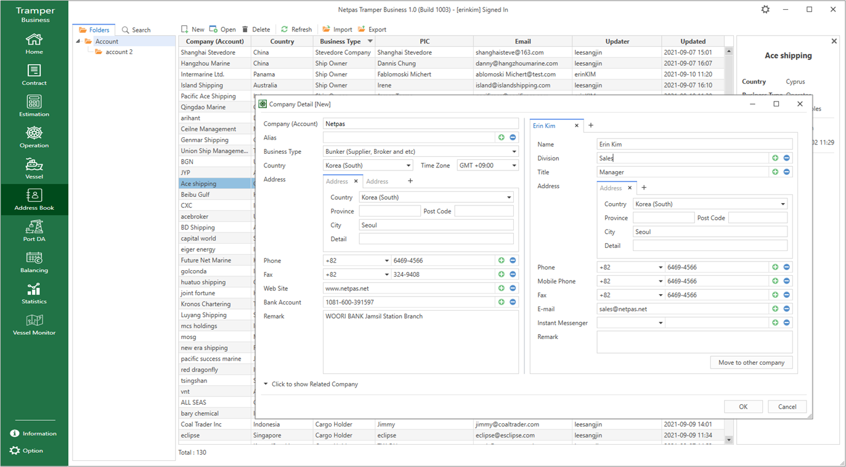Click Move to other company button
Screen dimensions: 846x467
pyautogui.click(x=751, y=362)
